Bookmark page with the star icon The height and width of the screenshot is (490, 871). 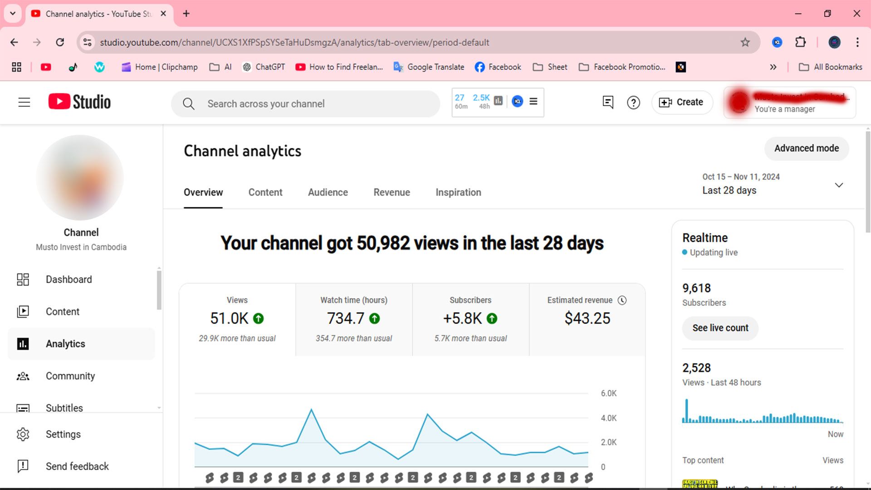click(x=745, y=42)
